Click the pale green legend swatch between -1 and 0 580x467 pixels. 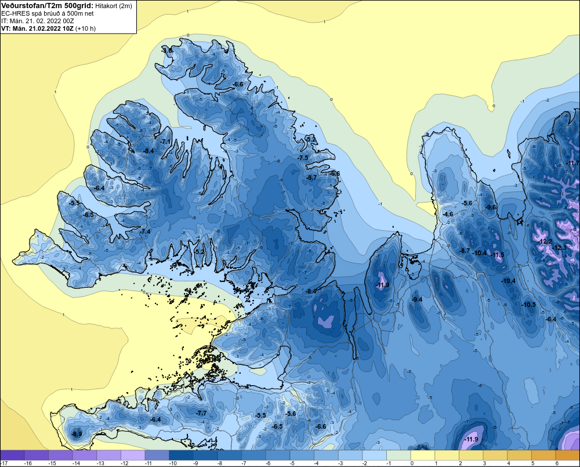tap(399, 455)
